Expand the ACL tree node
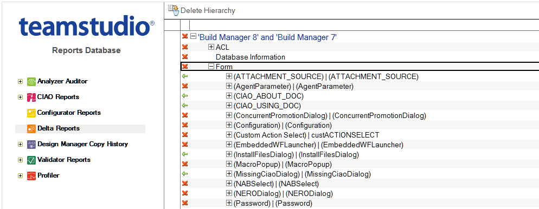 (x=211, y=47)
